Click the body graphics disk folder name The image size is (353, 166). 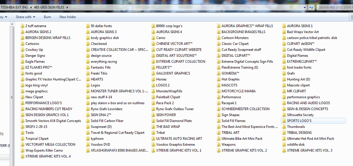pyautogui.click(x=105, y=38)
